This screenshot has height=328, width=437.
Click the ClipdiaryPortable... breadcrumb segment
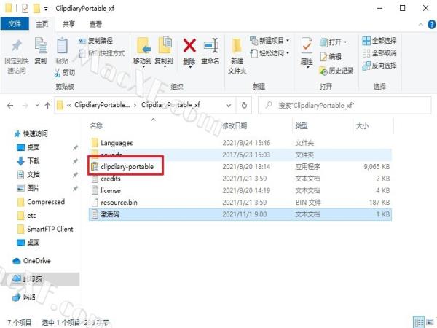(102, 105)
